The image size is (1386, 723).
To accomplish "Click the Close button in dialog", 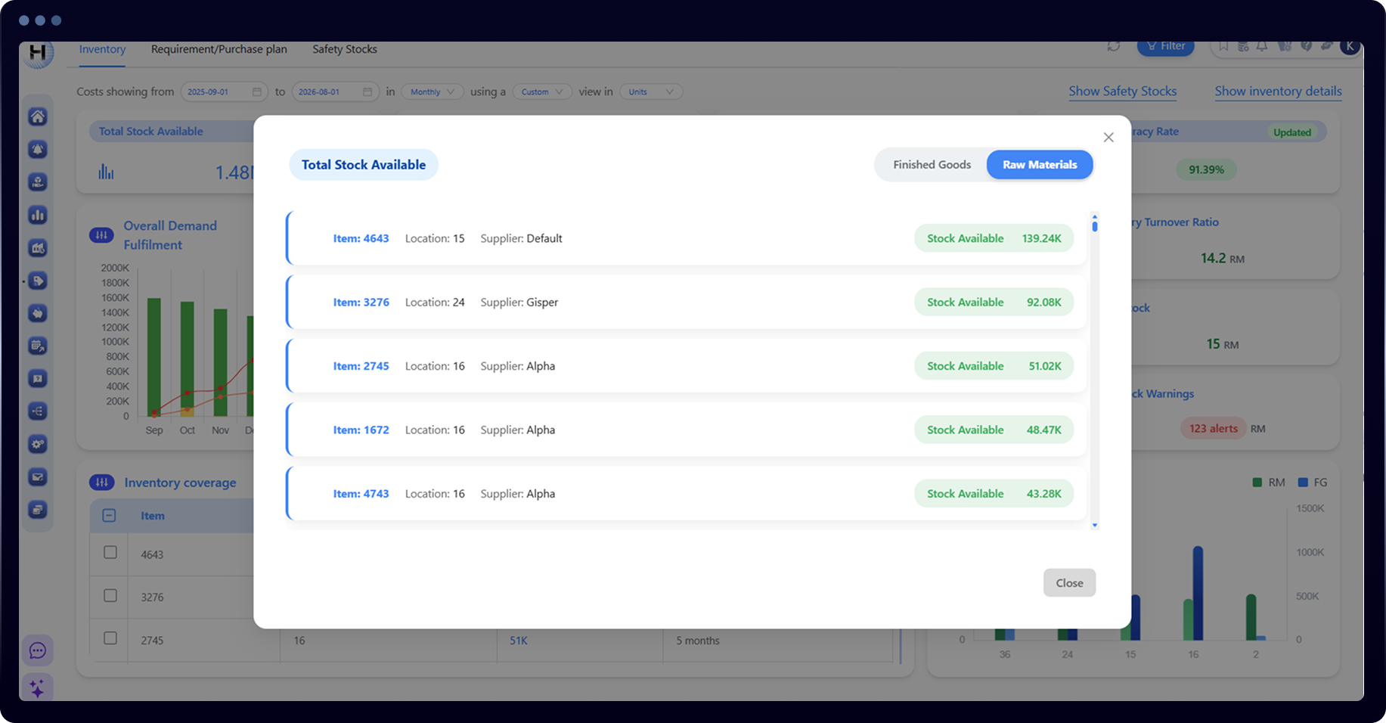I will tap(1069, 583).
